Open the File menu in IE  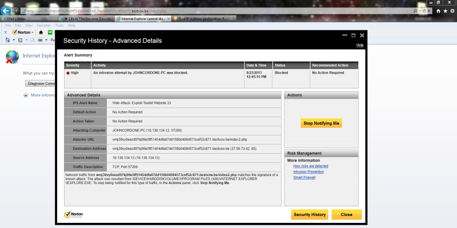click(8, 26)
